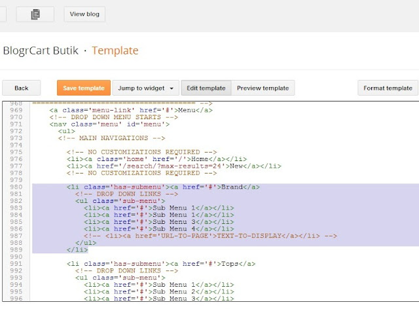Click the opening <ul> tag on line 972

tap(67, 131)
